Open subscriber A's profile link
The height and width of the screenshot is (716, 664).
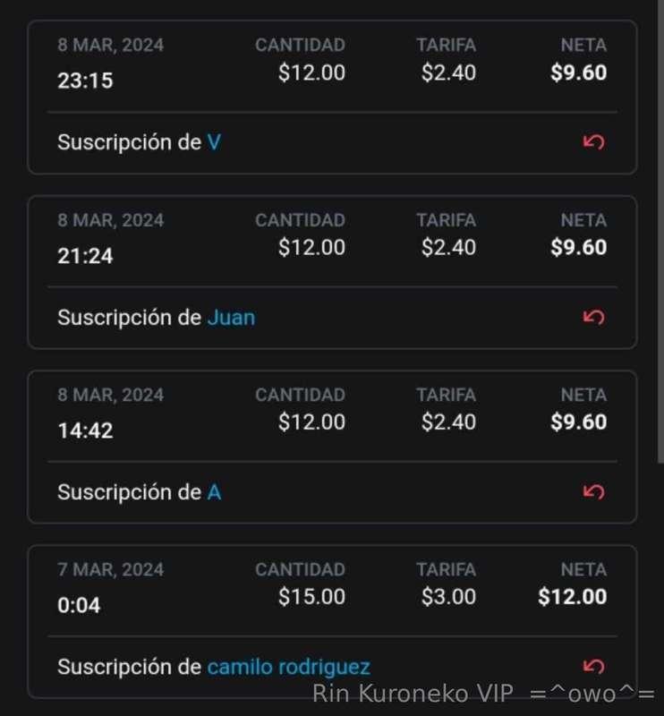214,492
